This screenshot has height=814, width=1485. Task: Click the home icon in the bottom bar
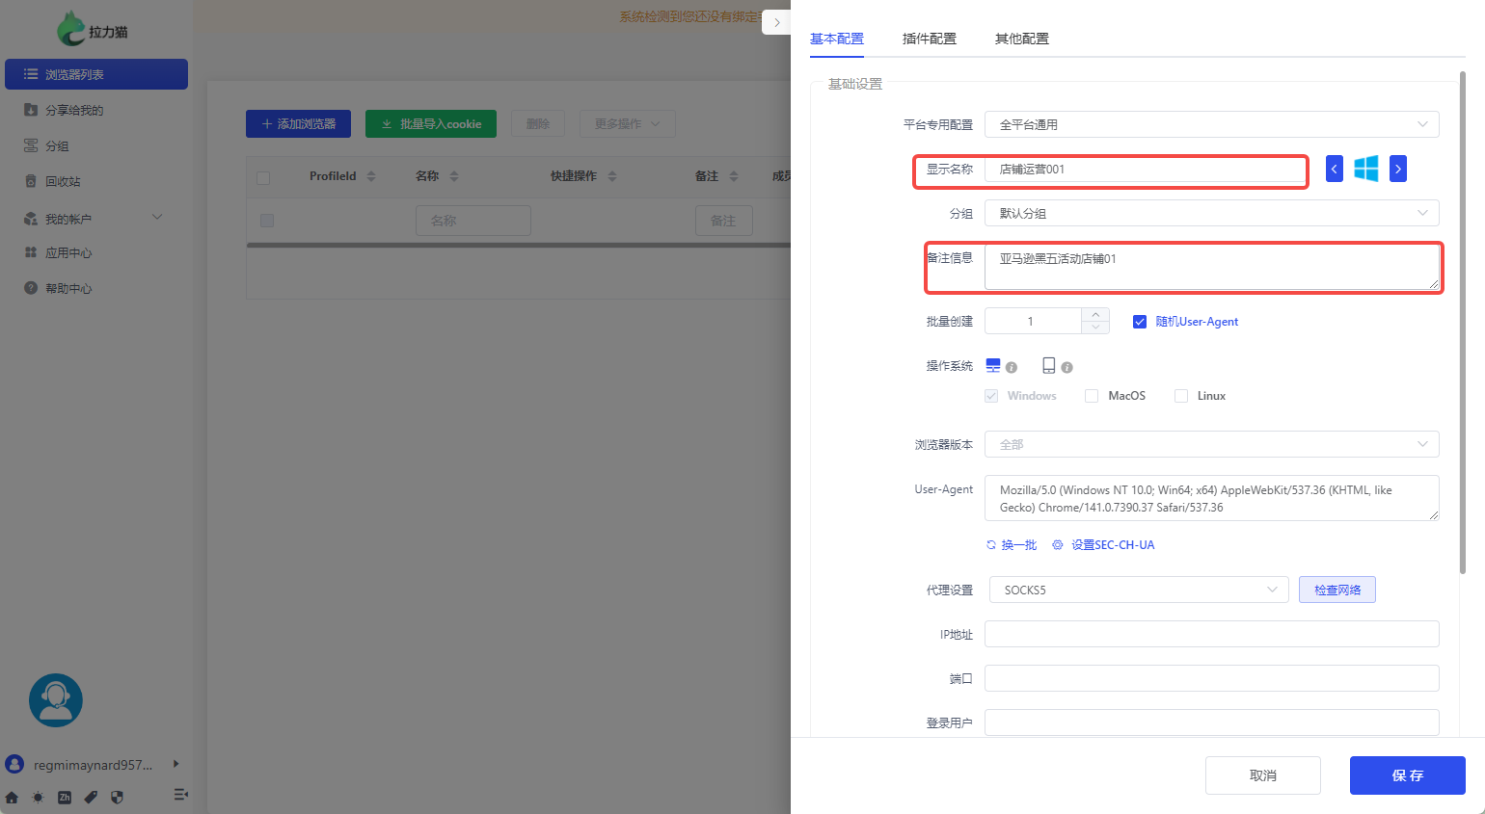point(12,797)
